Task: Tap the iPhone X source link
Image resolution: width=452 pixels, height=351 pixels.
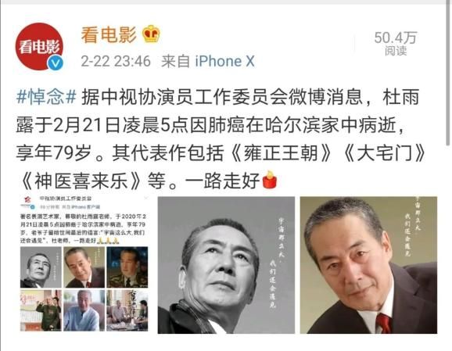Action: click(225, 61)
